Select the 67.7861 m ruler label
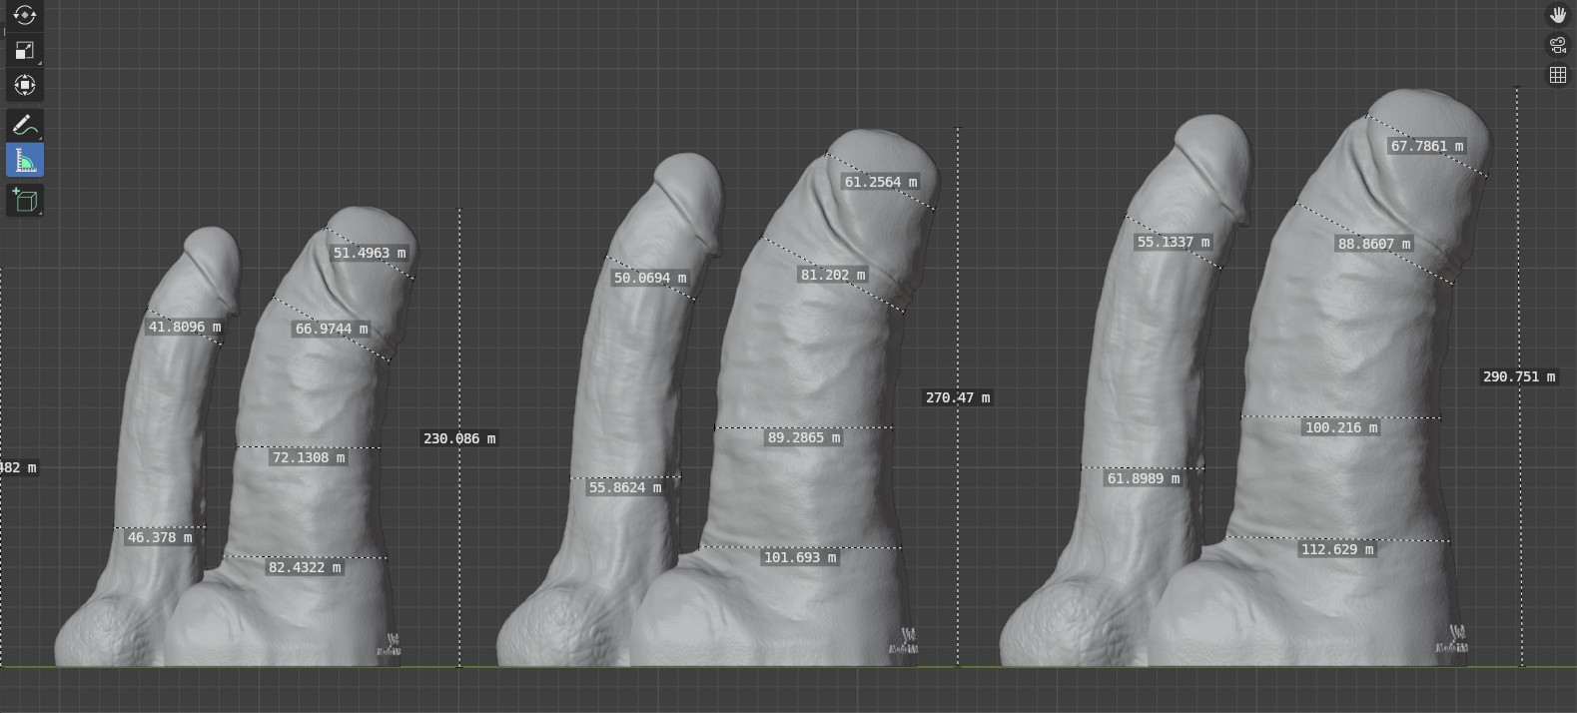The width and height of the screenshot is (1577, 713). coord(1427,146)
